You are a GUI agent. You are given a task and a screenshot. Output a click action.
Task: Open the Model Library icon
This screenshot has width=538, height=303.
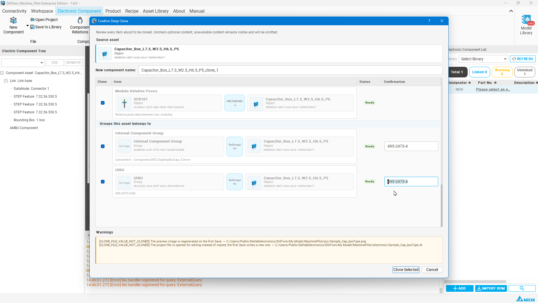526,20
